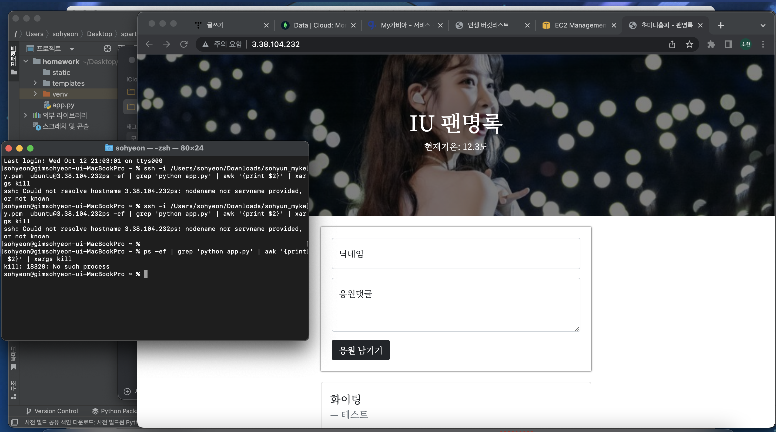Click the homework project folder icon
The height and width of the screenshot is (432, 776).
(x=37, y=61)
